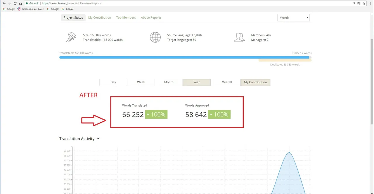Click the "Managers: 2" text
This screenshot has width=374, height=194.
259,40
